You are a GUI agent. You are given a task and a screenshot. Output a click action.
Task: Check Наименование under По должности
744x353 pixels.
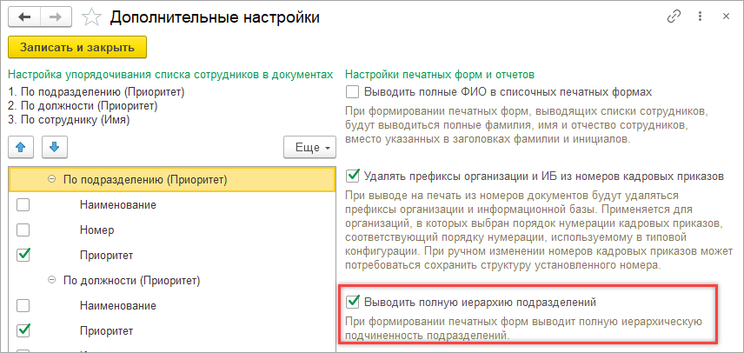coord(23,305)
